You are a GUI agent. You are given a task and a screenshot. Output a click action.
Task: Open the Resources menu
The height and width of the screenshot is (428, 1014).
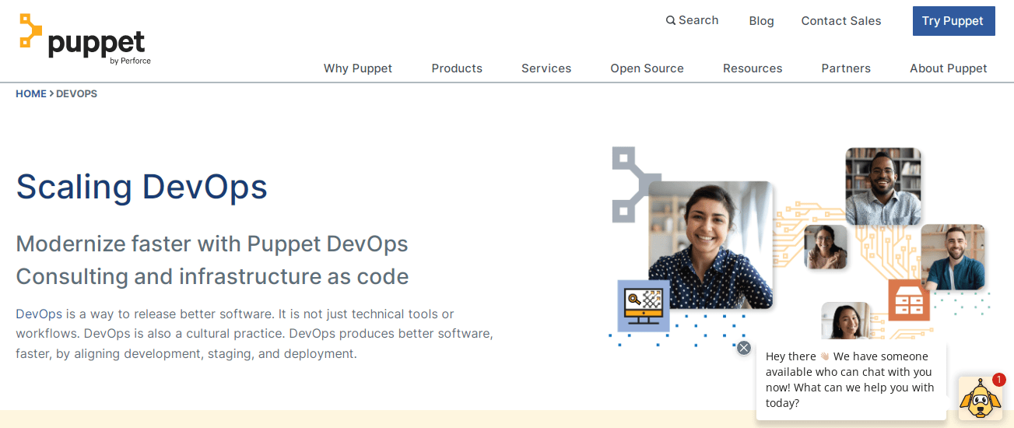(753, 68)
